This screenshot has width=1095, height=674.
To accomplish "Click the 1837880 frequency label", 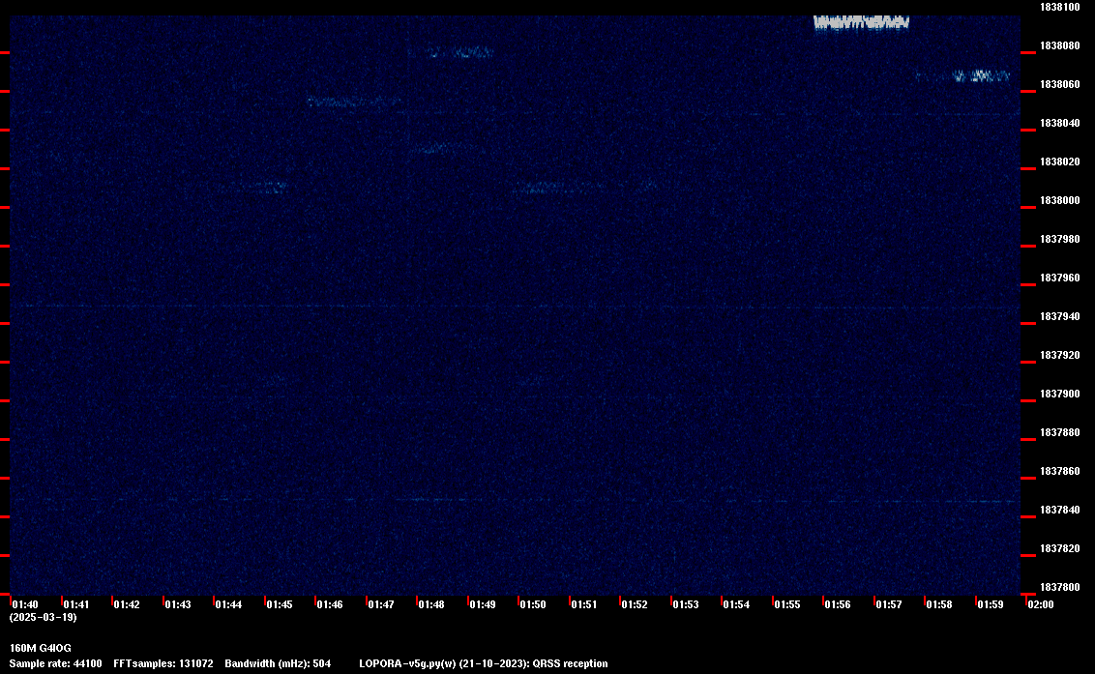I will [1059, 433].
